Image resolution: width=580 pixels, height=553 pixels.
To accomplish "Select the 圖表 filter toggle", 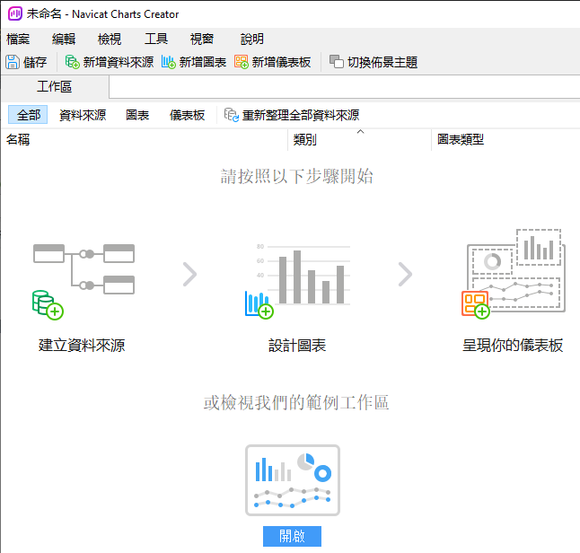I will pos(137,115).
